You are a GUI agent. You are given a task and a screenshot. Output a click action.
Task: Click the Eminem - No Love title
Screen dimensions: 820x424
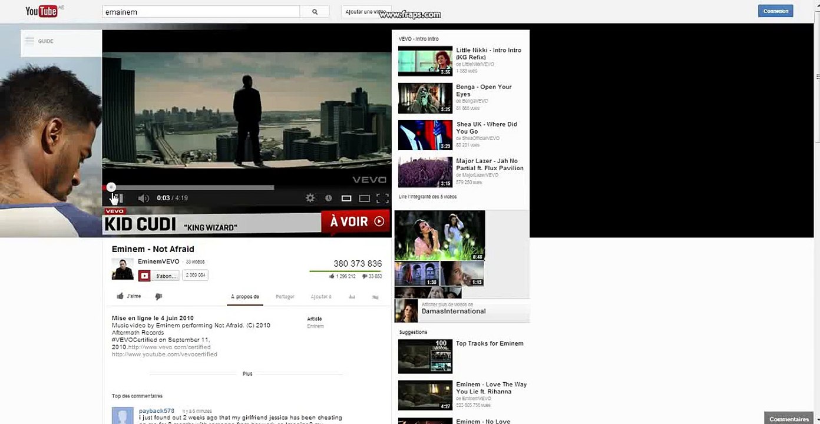click(483, 421)
